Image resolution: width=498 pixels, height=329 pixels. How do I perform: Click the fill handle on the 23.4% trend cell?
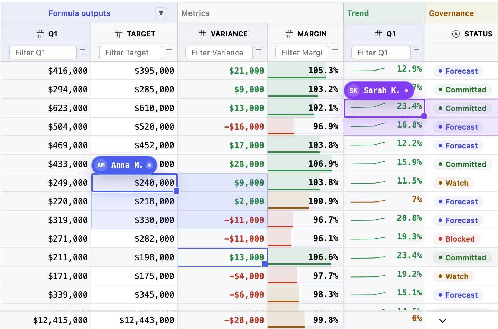[424, 116]
